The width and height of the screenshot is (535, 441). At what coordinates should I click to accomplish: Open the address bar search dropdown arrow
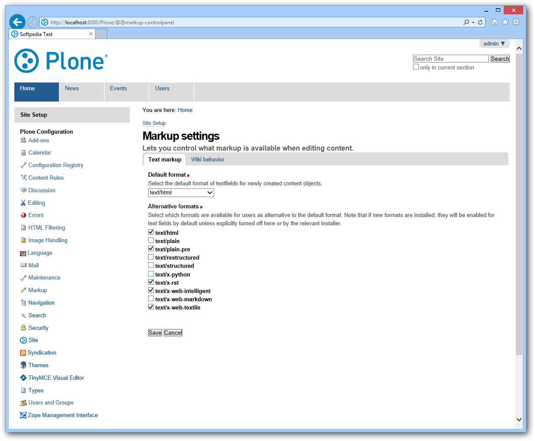(472, 22)
